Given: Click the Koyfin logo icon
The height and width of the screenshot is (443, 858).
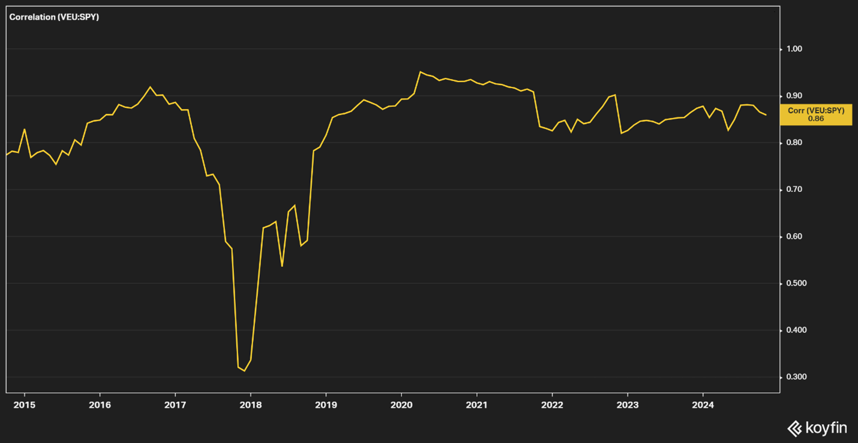Looking at the screenshot, I should coord(794,428).
